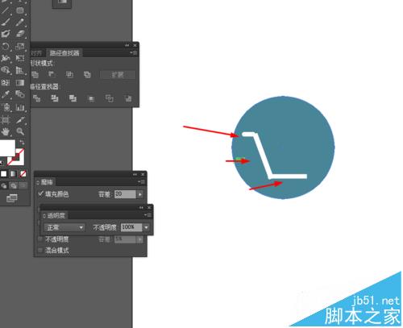Switch to the 对齐 tab

click(36, 53)
